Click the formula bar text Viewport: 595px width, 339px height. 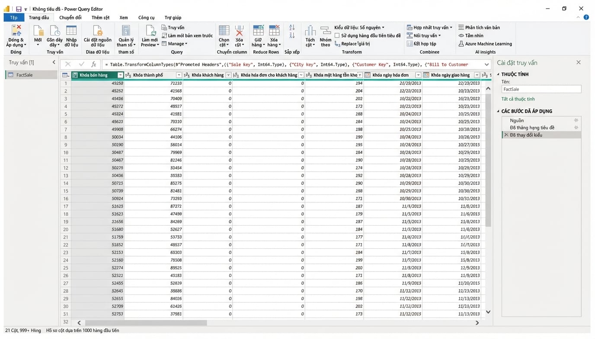coord(286,64)
